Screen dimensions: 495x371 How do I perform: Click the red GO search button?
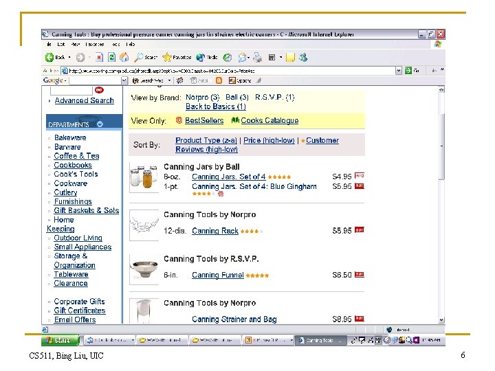click(x=99, y=90)
